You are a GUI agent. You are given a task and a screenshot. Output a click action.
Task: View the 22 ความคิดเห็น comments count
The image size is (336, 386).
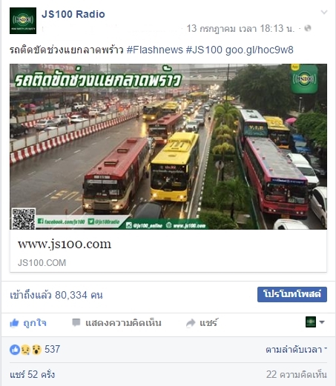pyautogui.click(x=297, y=374)
